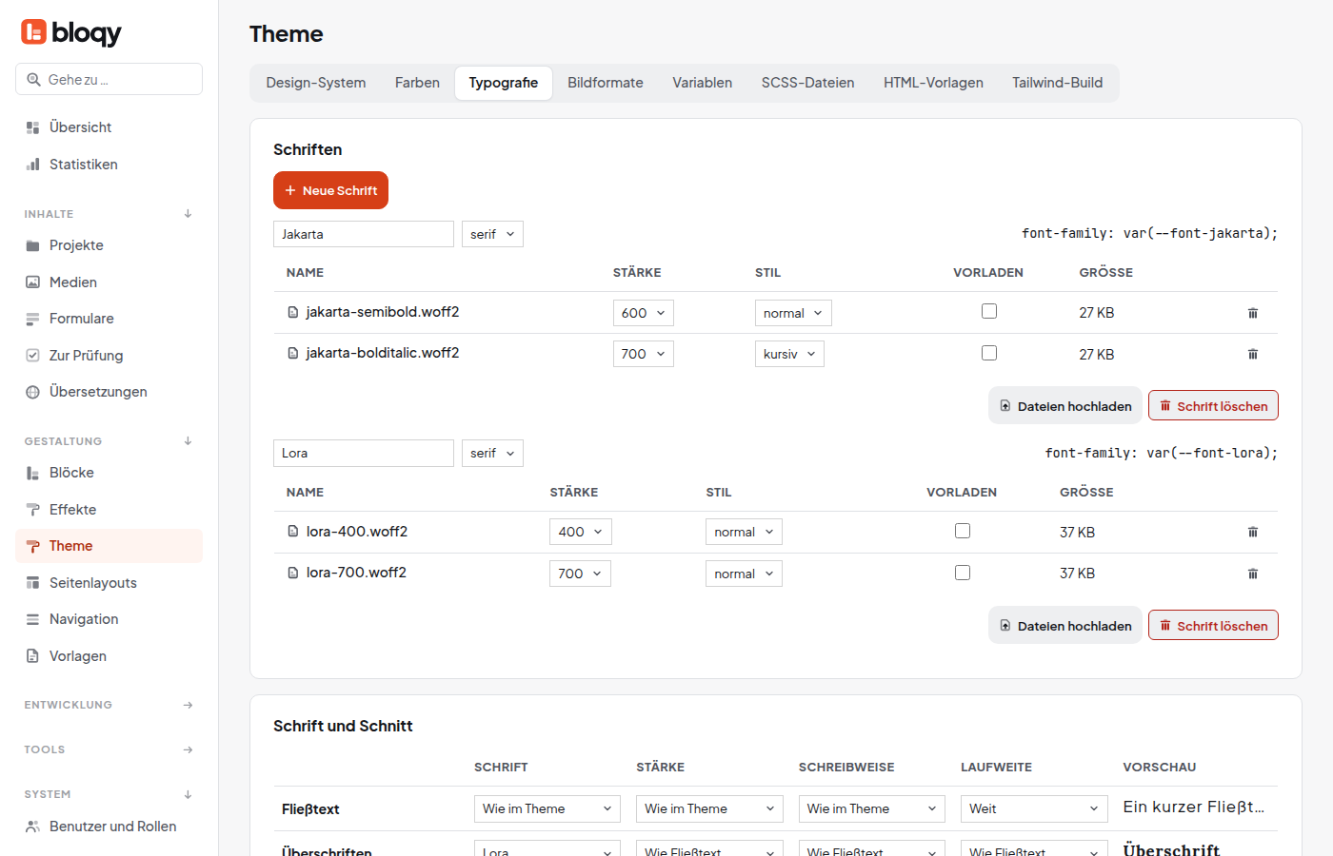The image size is (1333, 856).
Task: Open the kursiv Stil dropdown
Action: (789, 354)
